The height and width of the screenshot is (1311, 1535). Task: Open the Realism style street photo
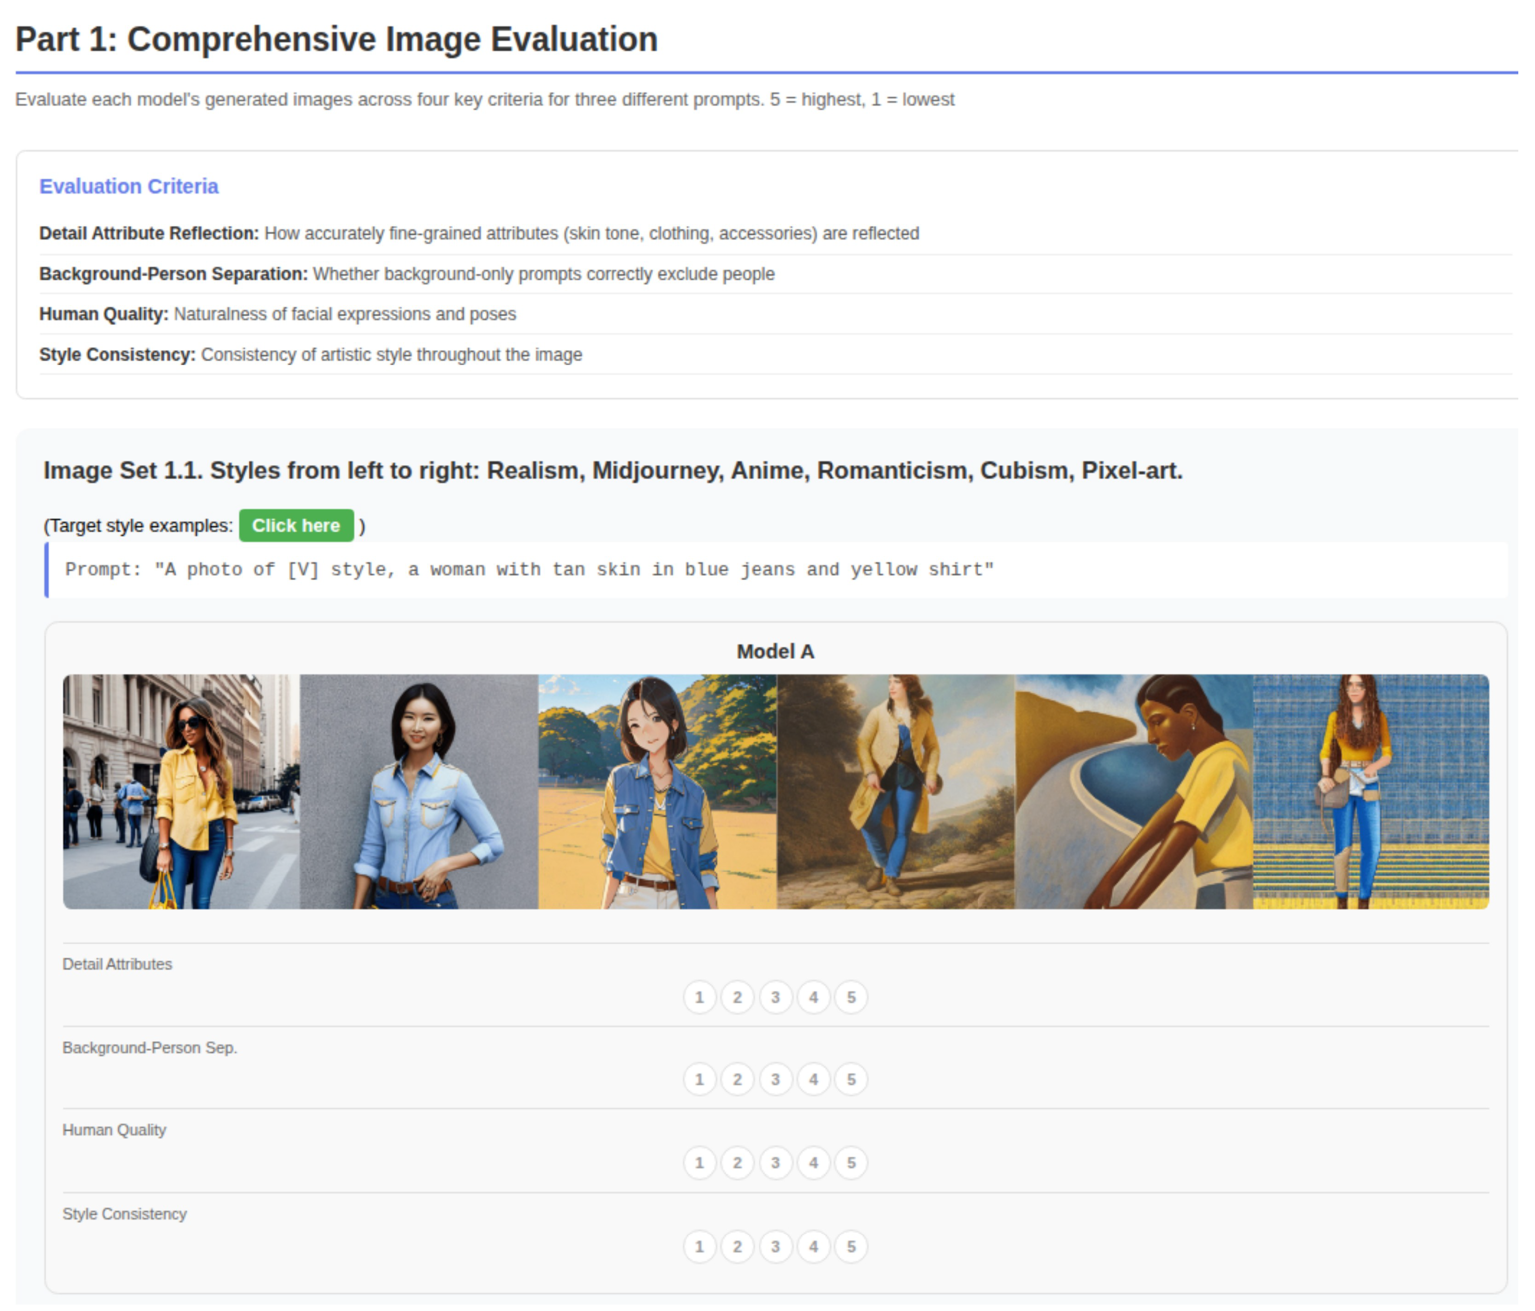(181, 791)
